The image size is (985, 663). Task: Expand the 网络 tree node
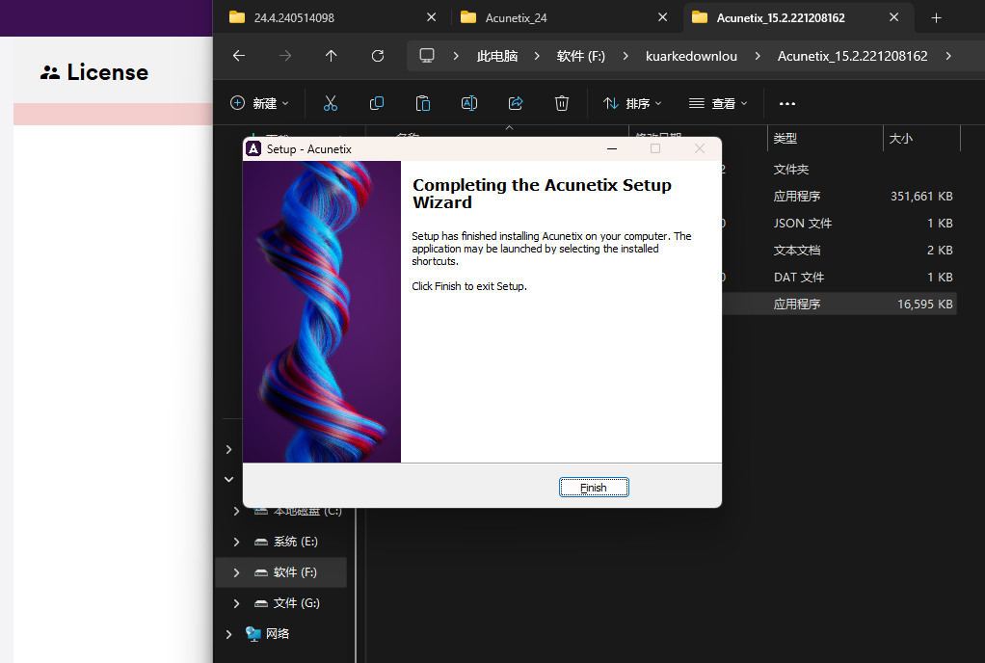pyautogui.click(x=228, y=634)
